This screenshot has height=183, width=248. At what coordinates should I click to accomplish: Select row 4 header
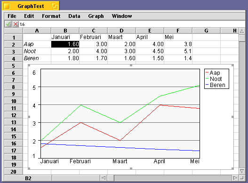click(x=14, y=59)
